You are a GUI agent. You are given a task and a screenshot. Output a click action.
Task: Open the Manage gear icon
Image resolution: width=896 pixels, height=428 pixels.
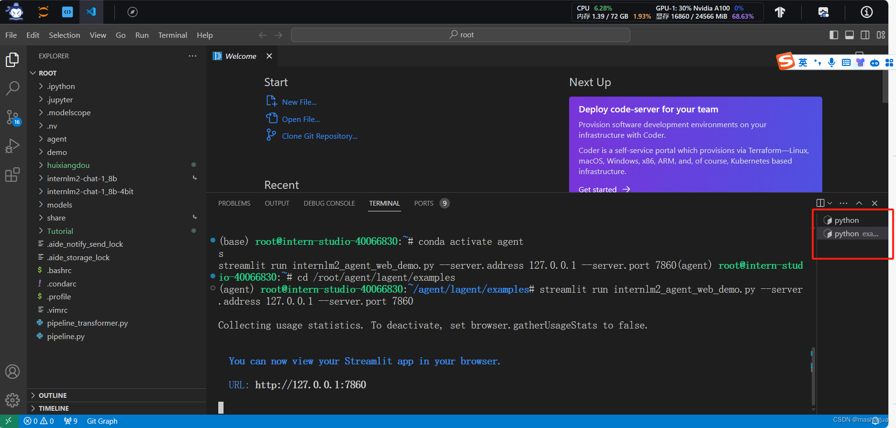pyautogui.click(x=12, y=400)
